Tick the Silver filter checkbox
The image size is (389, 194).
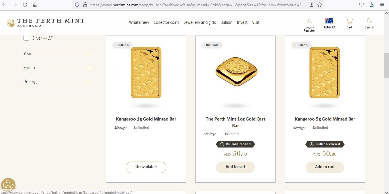point(26,38)
